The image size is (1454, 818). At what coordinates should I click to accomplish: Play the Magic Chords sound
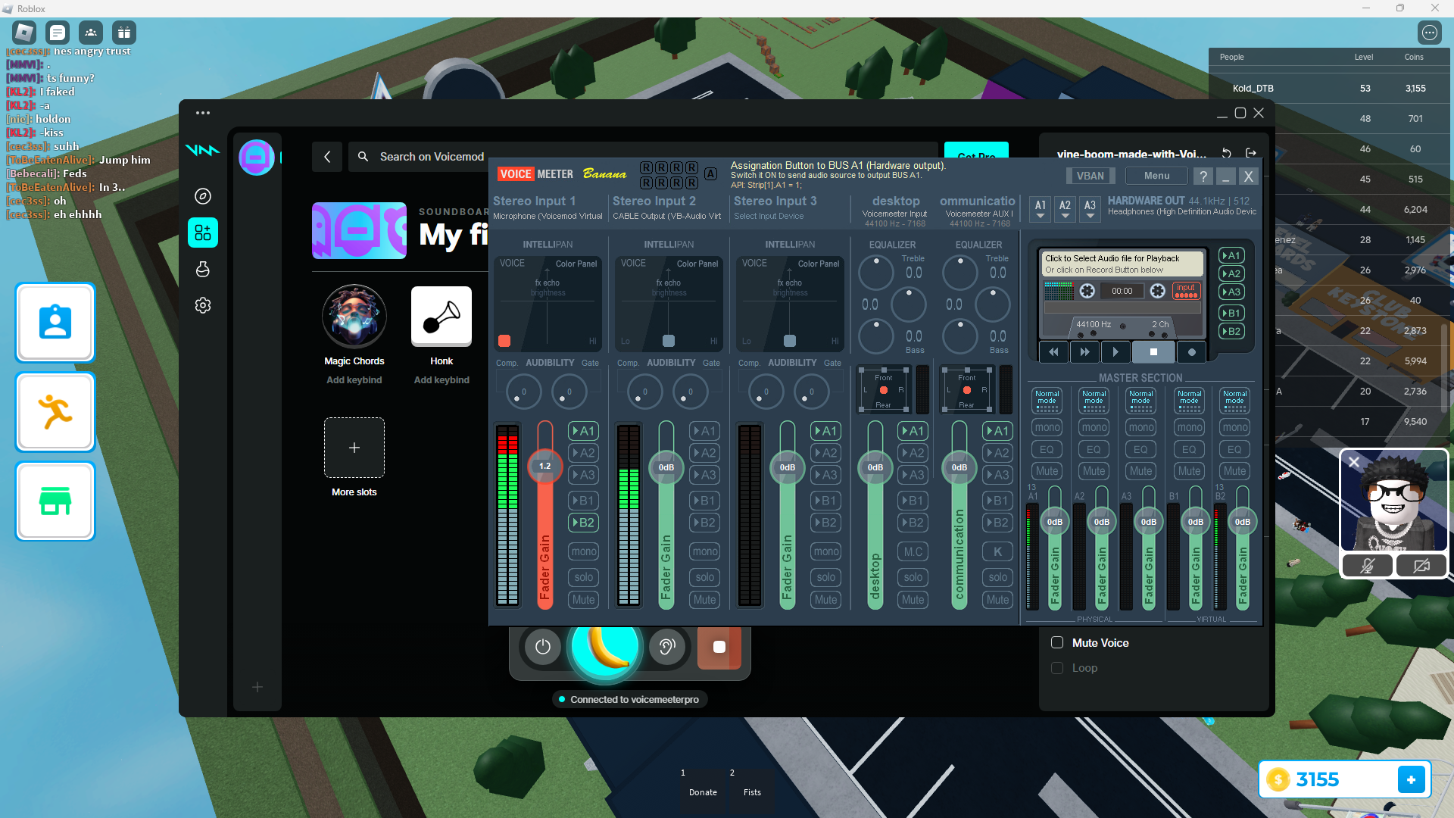point(354,317)
